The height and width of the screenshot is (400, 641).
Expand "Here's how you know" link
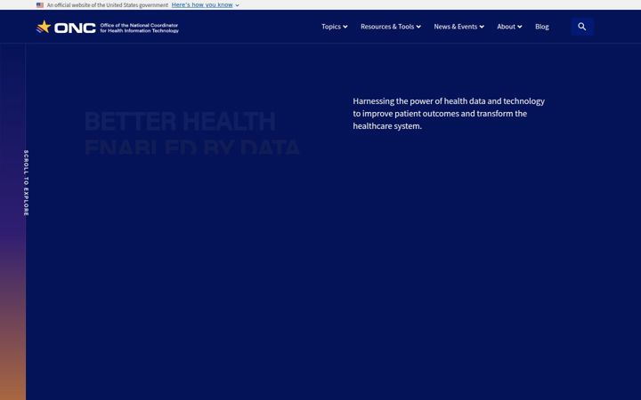(x=206, y=5)
